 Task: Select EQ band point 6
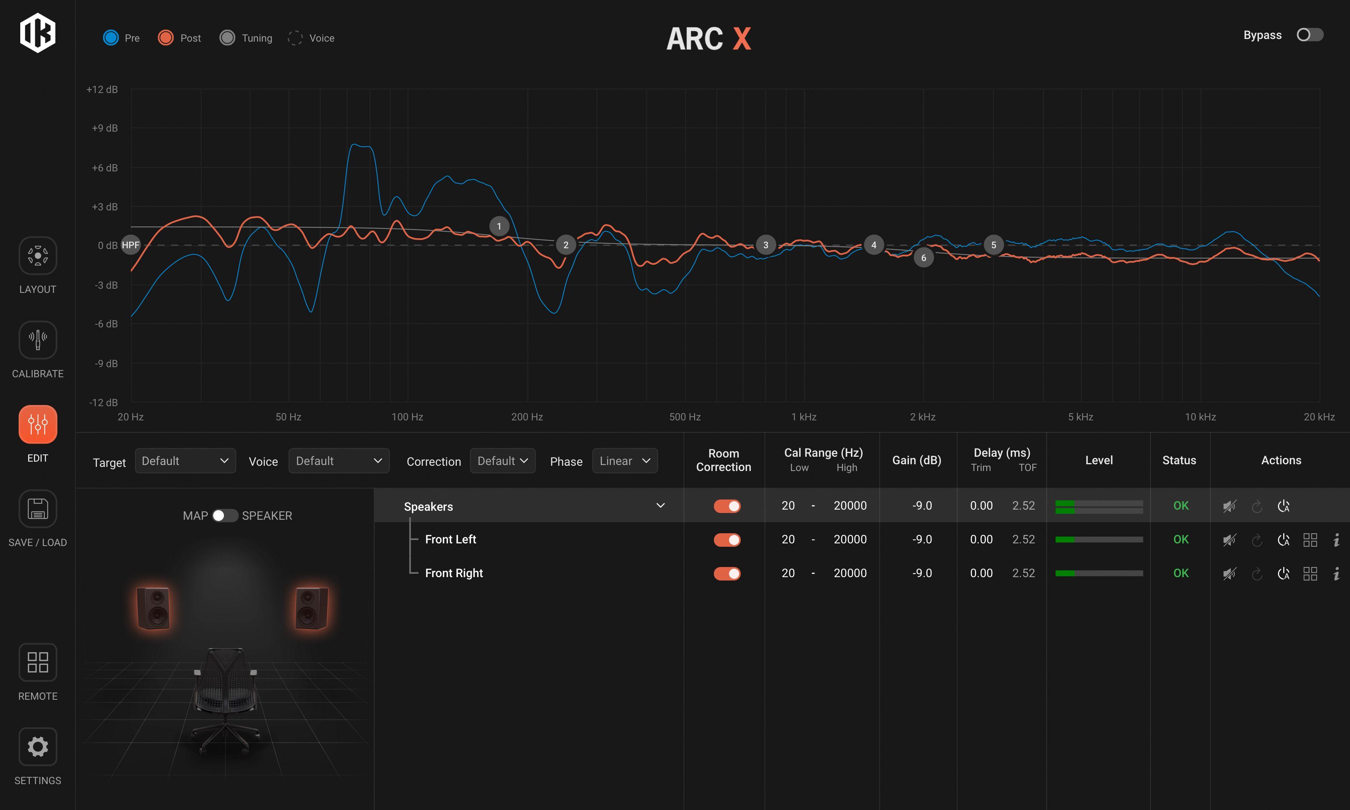click(923, 258)
